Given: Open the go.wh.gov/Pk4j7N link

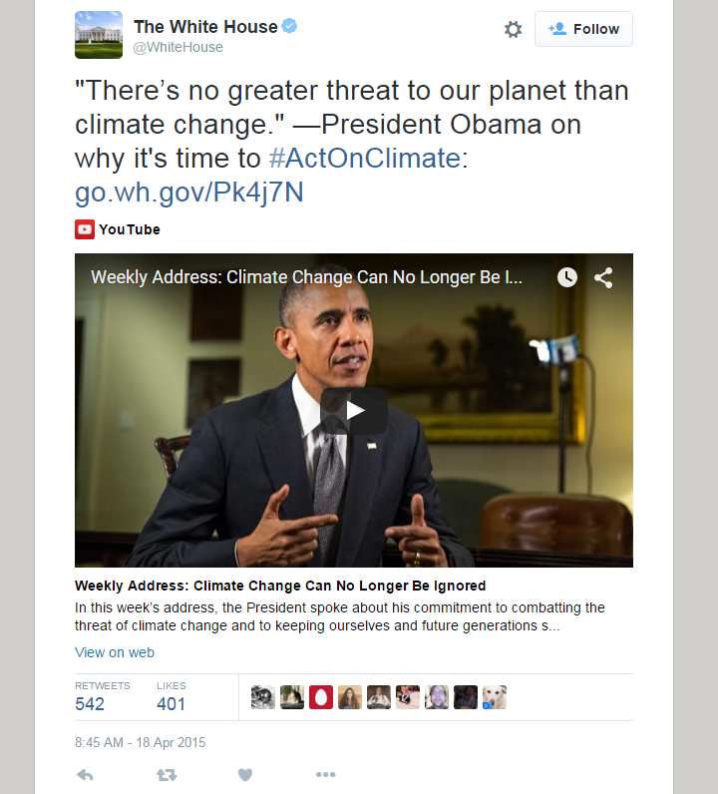Looking at the screenshot, I should coord(189,193).
